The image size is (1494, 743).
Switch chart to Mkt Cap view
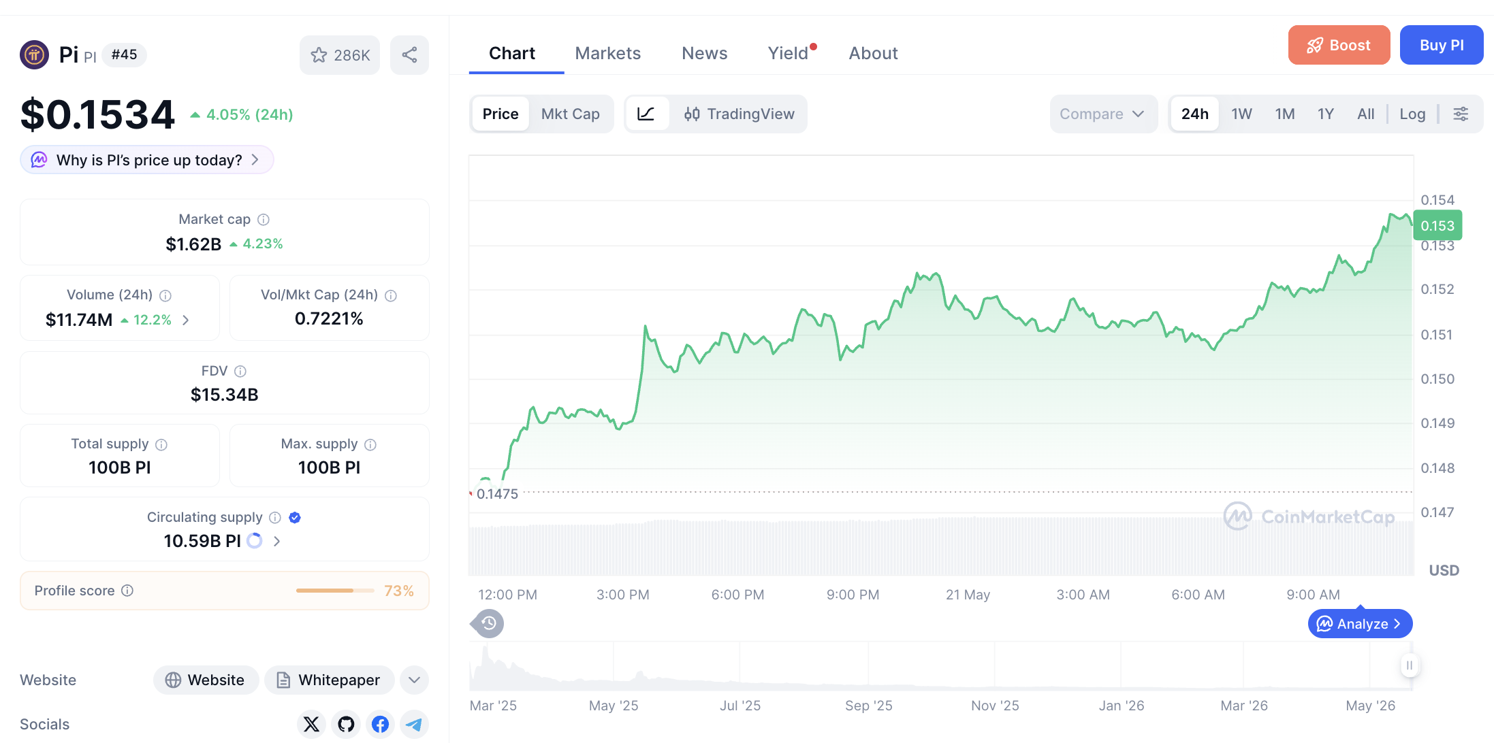pyautogui.click(x=571, y=114)
